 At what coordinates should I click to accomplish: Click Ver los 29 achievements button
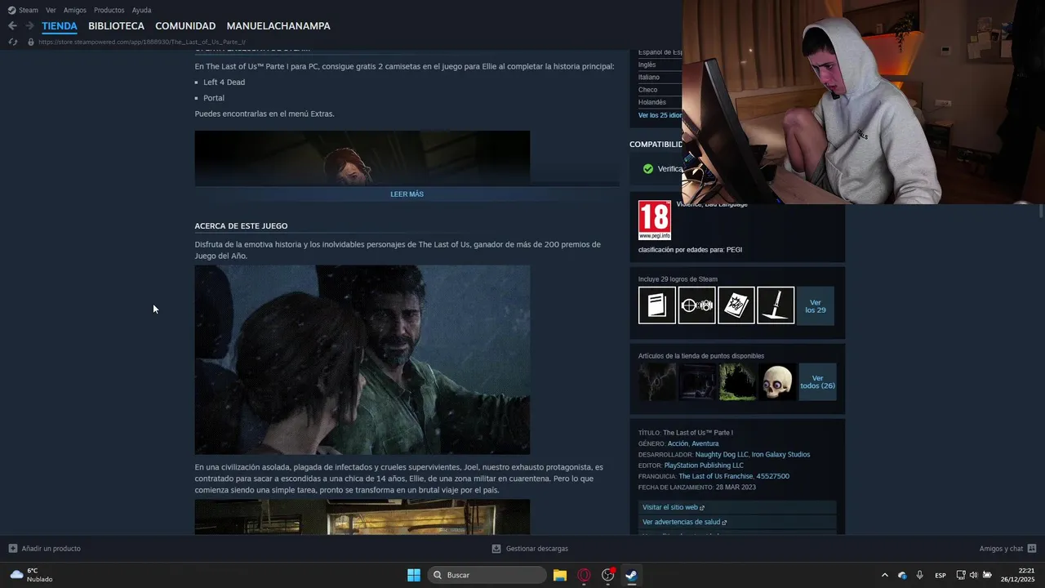(815, 306)
